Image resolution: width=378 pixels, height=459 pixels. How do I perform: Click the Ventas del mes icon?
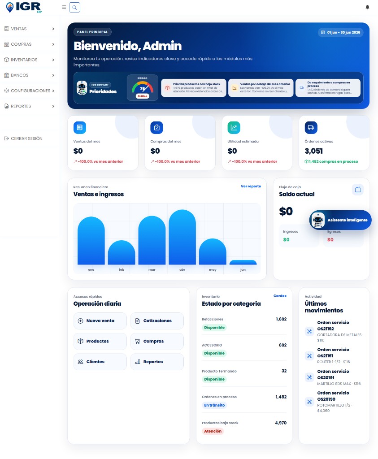[x=80, y=128]
